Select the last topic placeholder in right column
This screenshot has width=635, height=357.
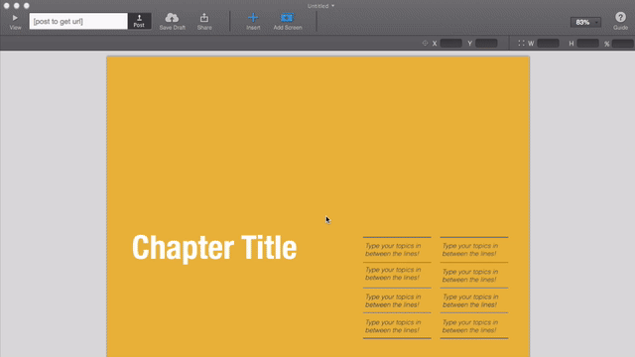click(470, 326)
